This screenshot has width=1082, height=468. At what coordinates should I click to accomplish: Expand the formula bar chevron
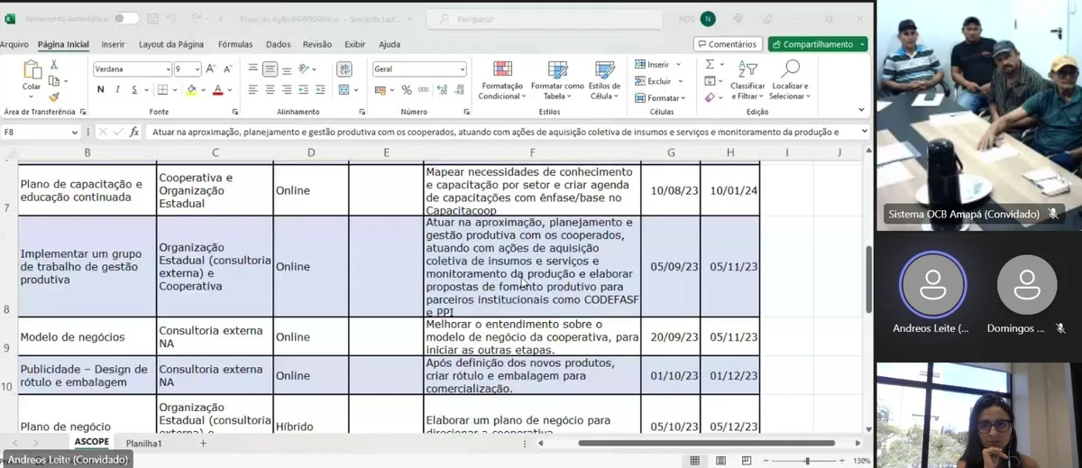coord(865,132)
